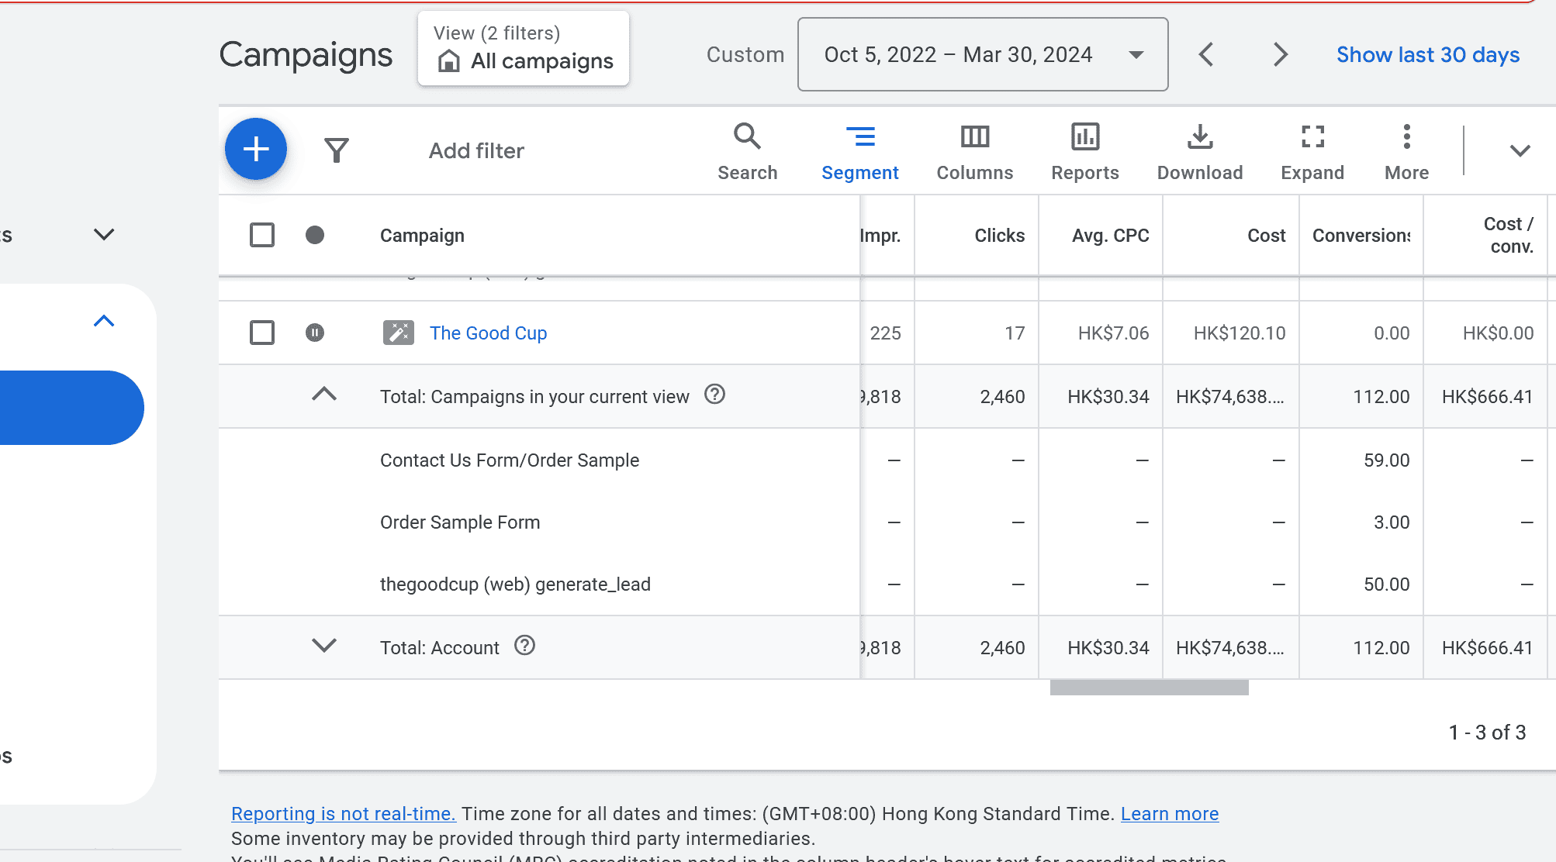This screenshot has width=1556, height=862.
Task: Click the horizontal table scrollbar thumb
Action: coord(1149,688)
